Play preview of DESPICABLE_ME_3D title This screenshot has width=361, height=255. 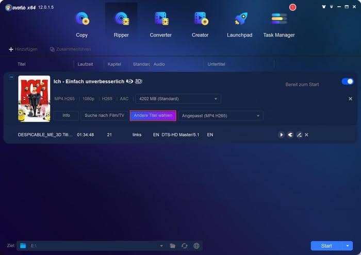[x=281, y=135]
